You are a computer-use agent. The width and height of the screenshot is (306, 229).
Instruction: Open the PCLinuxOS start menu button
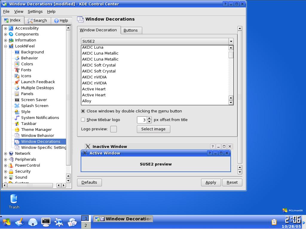click(6, 222)
